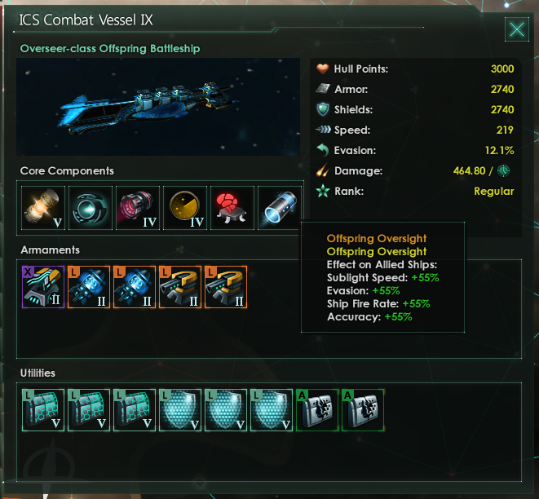The height and width of the screenshot is (499, 539).
Task: Click the X-slot weapon in Armaments
Action: 43,287
